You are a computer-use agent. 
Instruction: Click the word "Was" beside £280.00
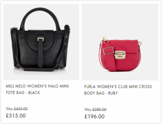point(88,110)
